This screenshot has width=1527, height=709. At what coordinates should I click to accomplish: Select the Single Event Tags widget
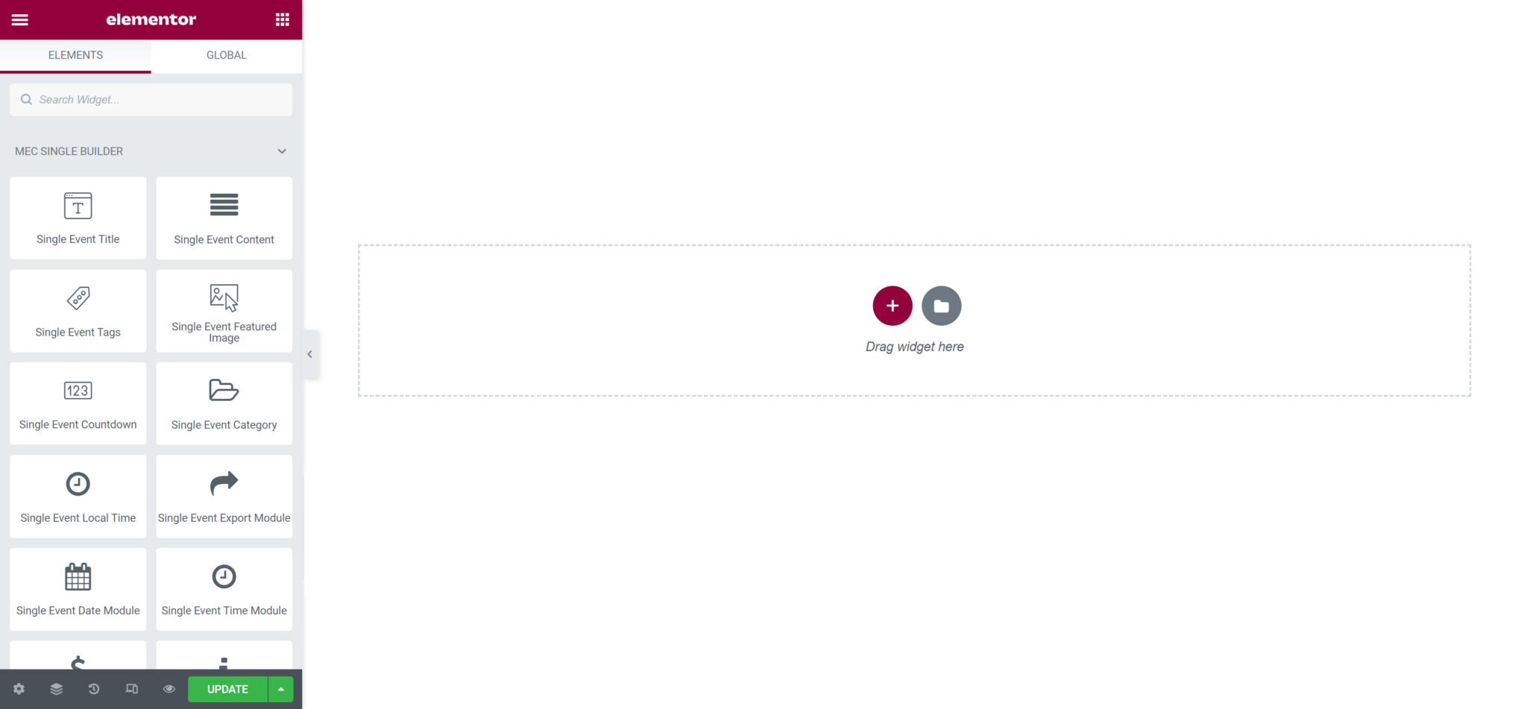pos(78,311)
